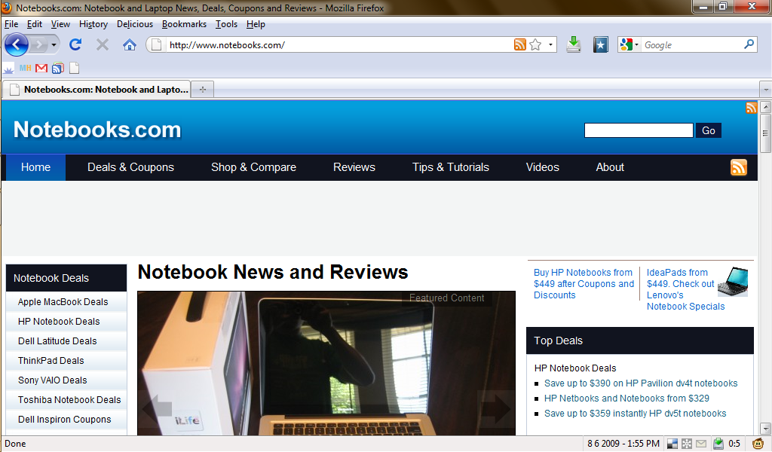Screen dimensions: 772x452
Task: Open the Delicious menu
Action: click(x=135, y=24)
